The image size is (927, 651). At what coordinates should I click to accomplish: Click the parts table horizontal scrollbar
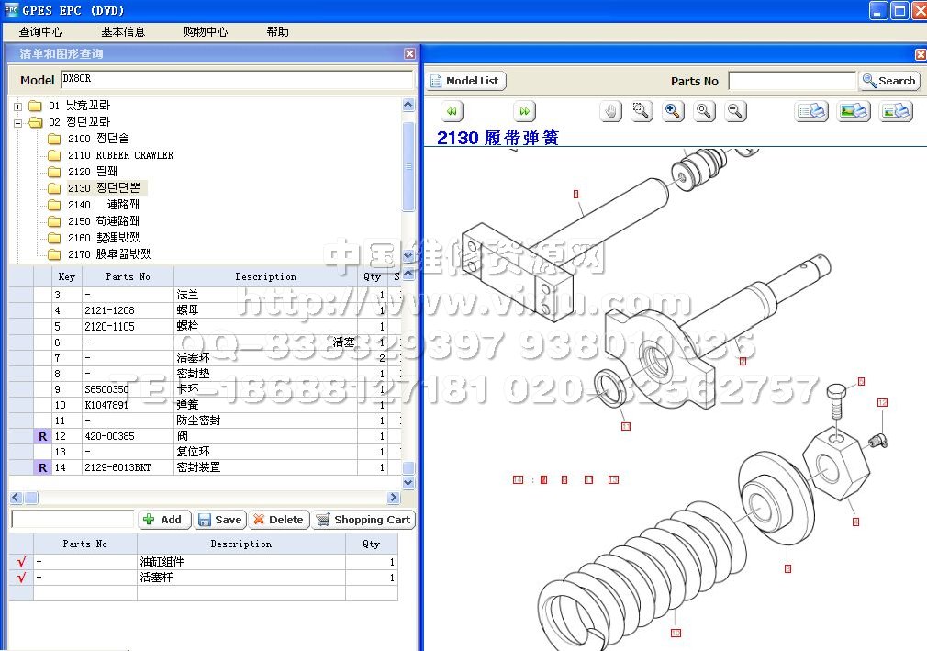207,498
